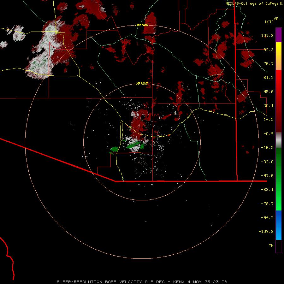Click the 100 NMI range ring label
284x284 pixels.
pyautogui.click(x=142, y=25)
